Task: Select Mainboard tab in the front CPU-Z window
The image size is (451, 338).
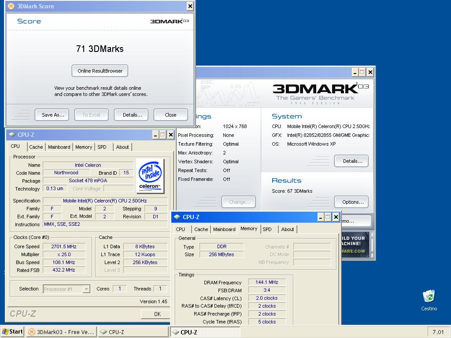Action: [224, 229]
